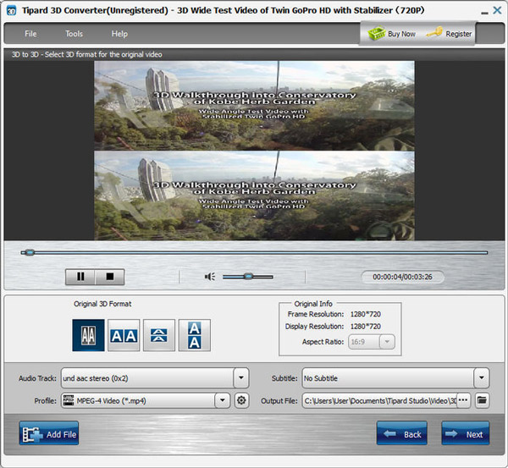Proceed with the Next button

(x=465, y=433)
